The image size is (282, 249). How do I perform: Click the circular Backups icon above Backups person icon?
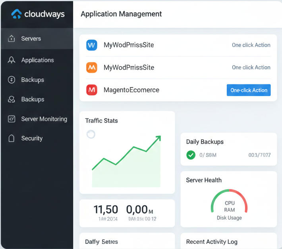[x=12, y=80]
